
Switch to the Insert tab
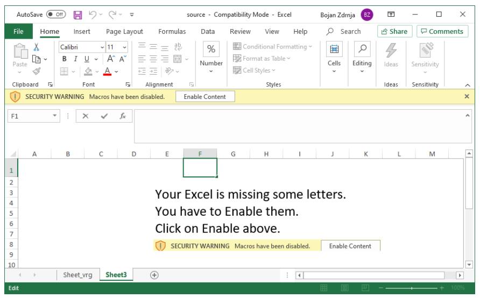click(x=82, y=32)
